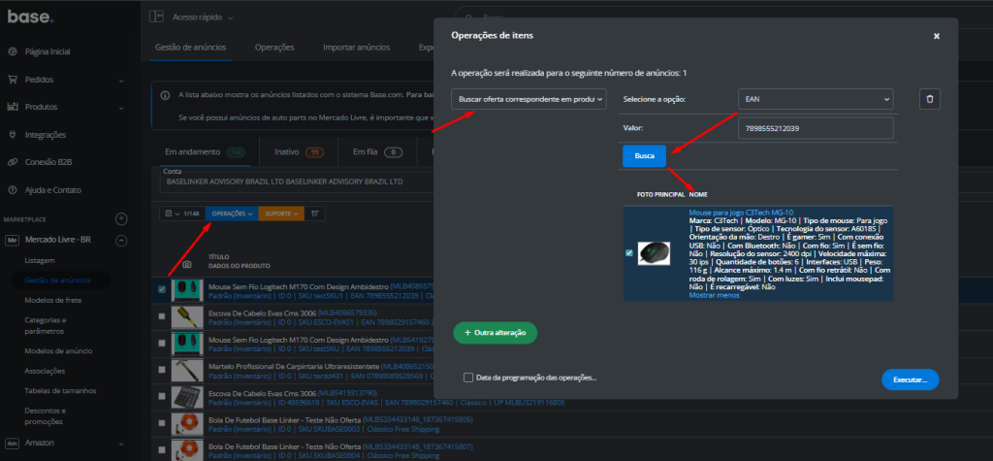This screenshot has width=993, height=461.
Task: Toggle the sidebar panel layout icon
Action: tap(156, 17)
